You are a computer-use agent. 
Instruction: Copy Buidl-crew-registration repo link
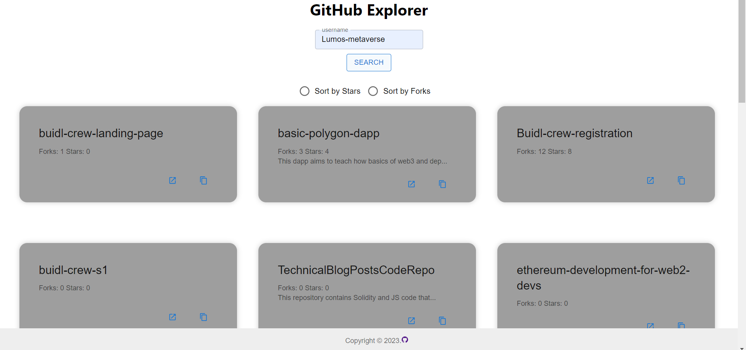pos(681,181)
